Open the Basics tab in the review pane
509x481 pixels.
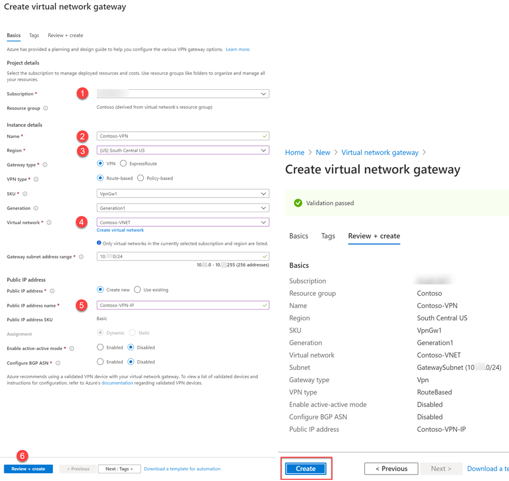coord(299,236)
